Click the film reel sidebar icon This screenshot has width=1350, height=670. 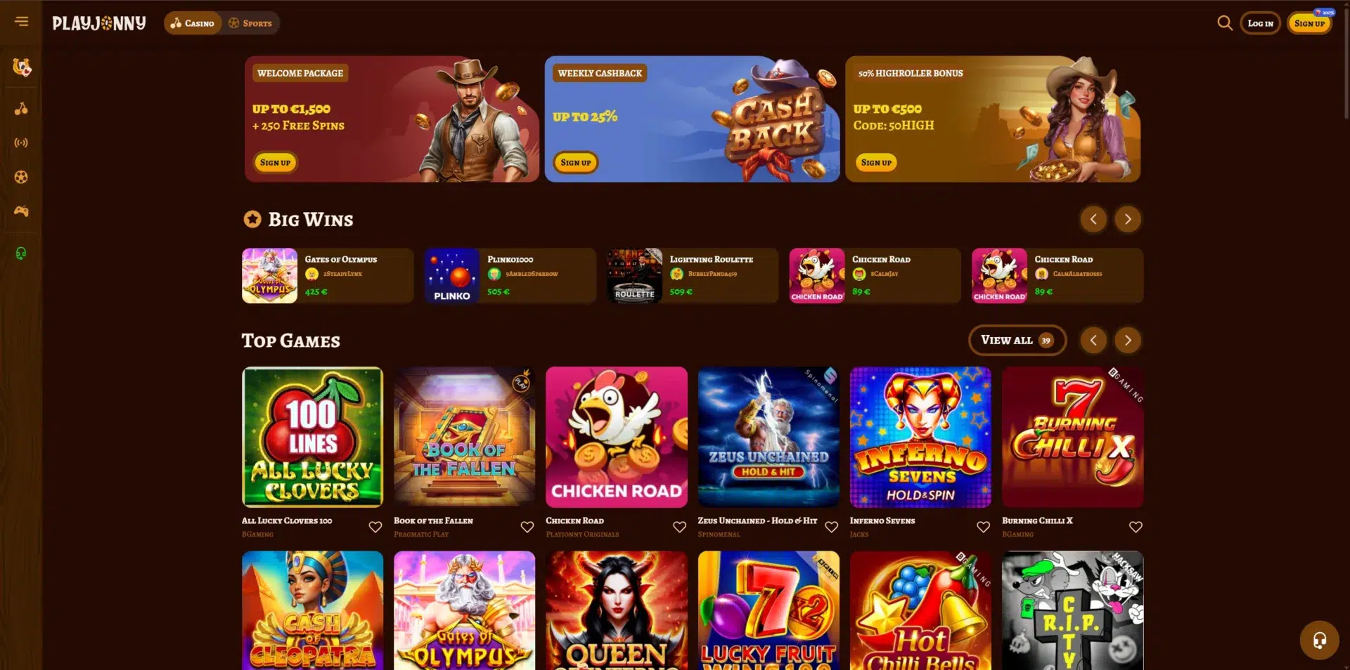coord(21,177)
